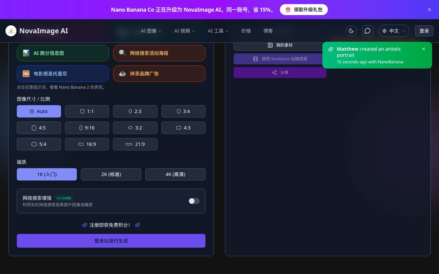Click the gift icon in banner

tap(288, 10)
